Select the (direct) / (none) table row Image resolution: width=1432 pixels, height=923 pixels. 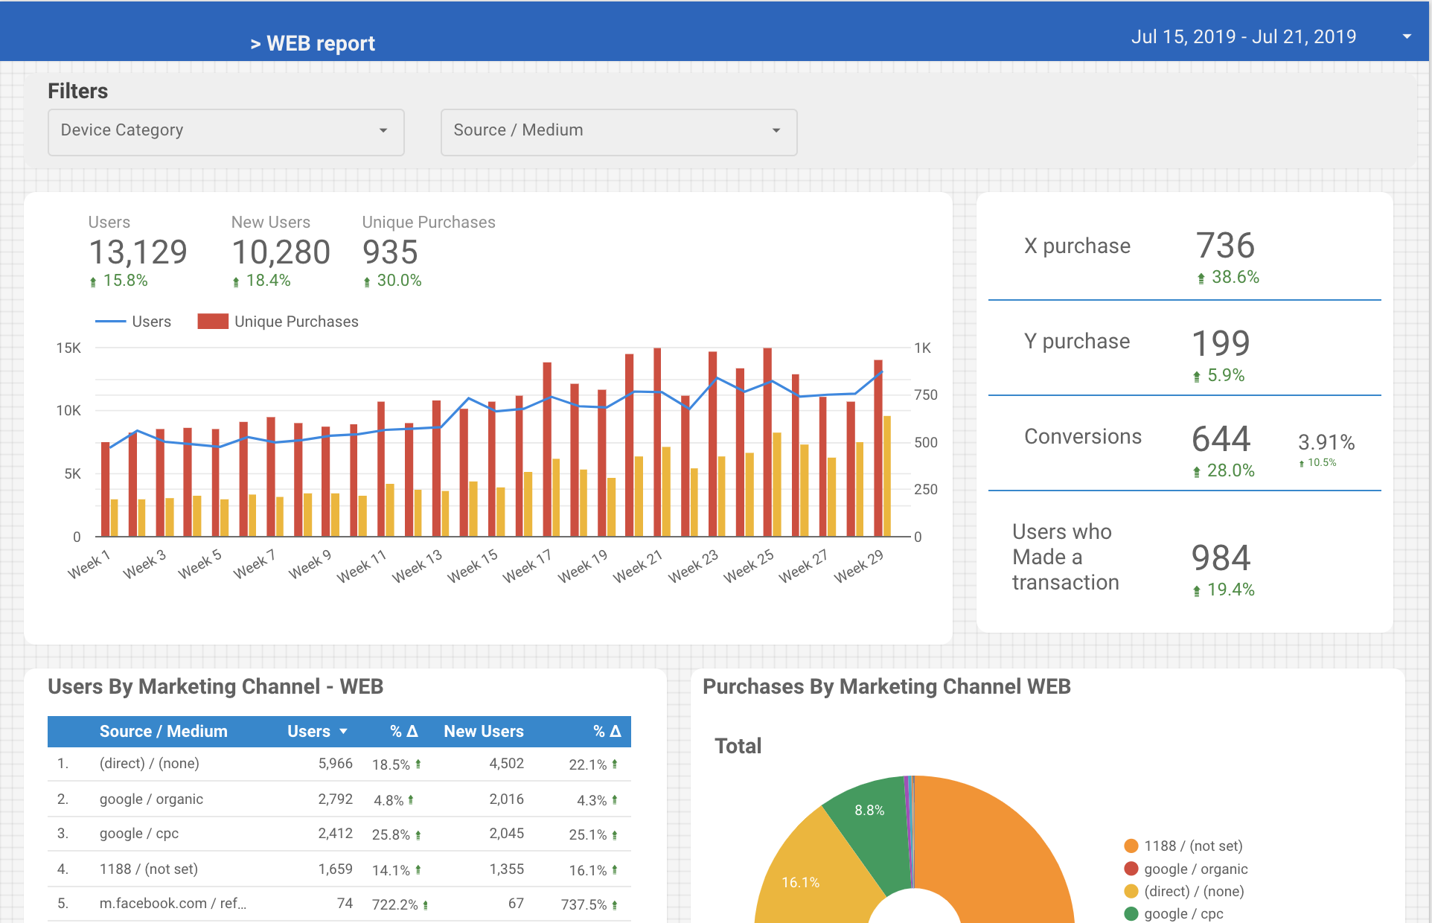[339, 764]
